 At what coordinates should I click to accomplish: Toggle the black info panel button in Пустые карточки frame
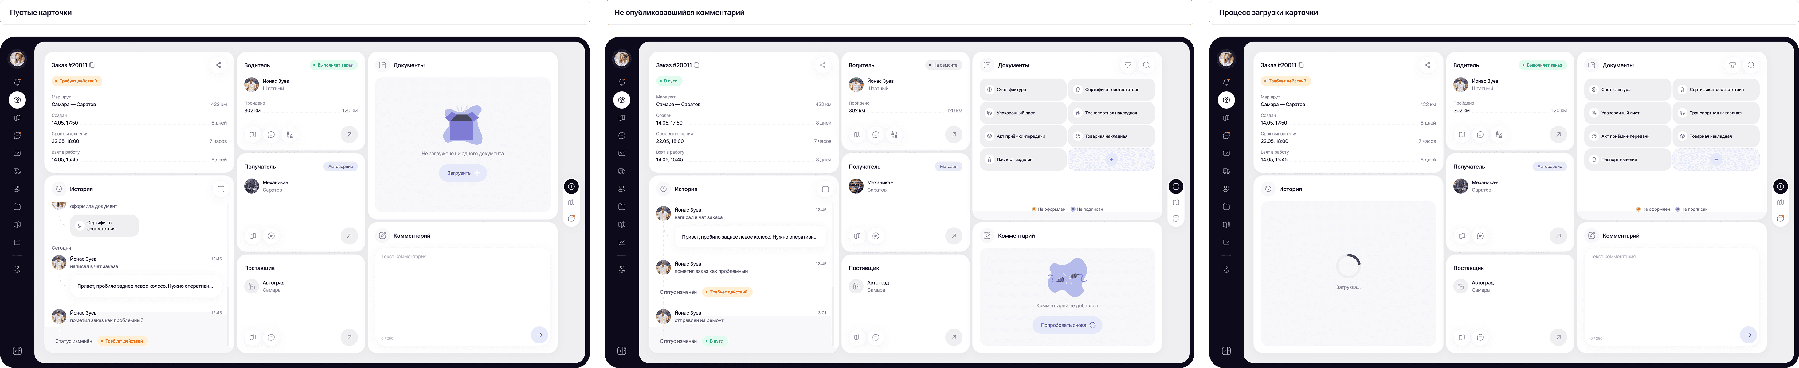tap(571, 186)
